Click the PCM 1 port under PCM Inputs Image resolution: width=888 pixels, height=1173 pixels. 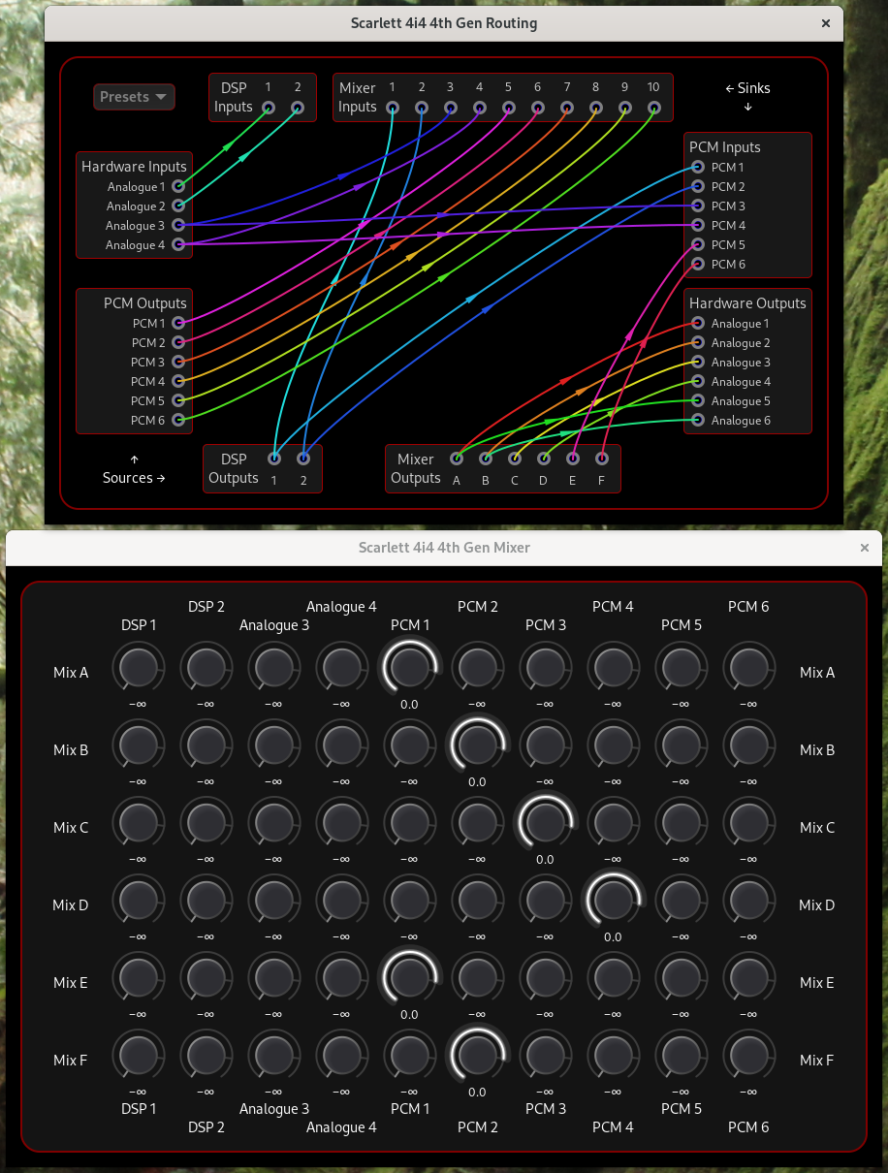click(697, 167)
